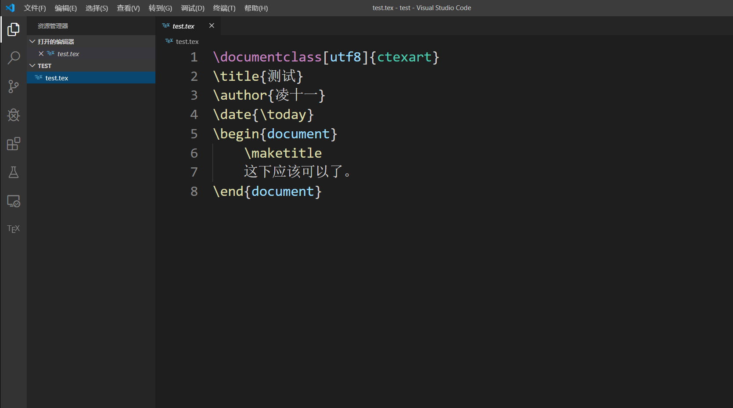Expand the TEST tree chevron
Screen dimensions: 733x408
pos(32,65)
